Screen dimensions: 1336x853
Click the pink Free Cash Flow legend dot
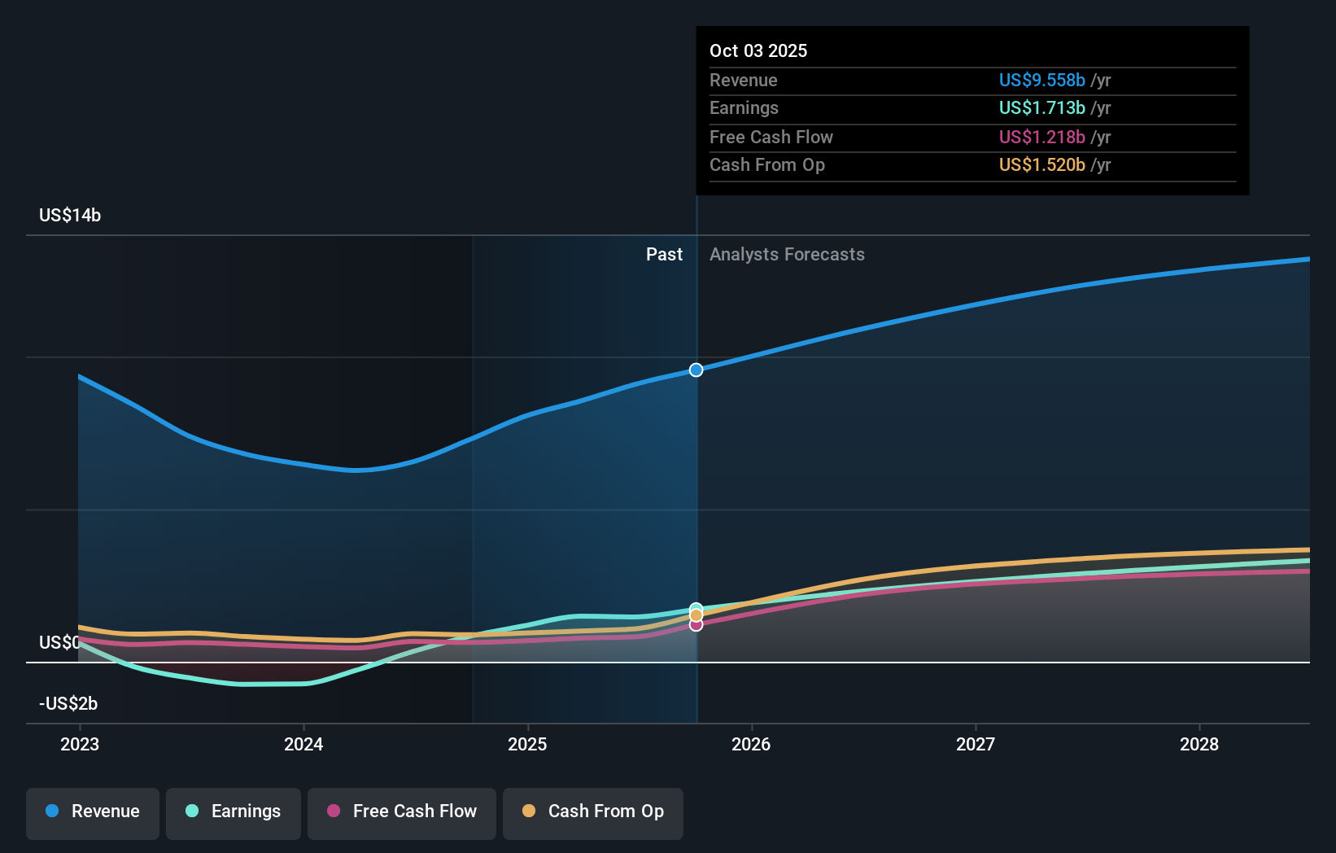(x=334, y=811)
